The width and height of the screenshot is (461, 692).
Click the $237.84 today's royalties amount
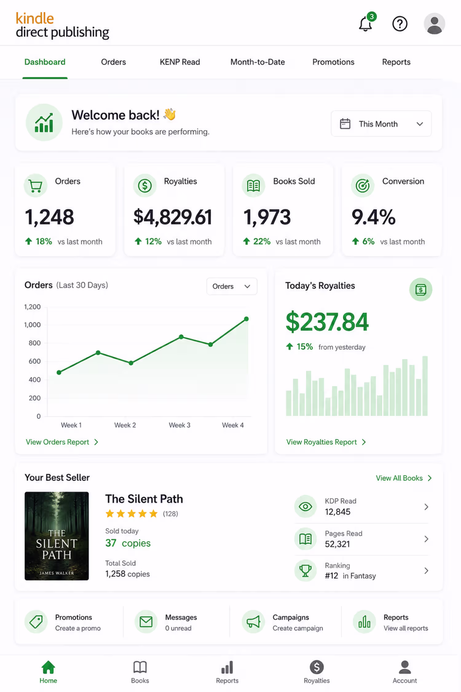point(327,322)
